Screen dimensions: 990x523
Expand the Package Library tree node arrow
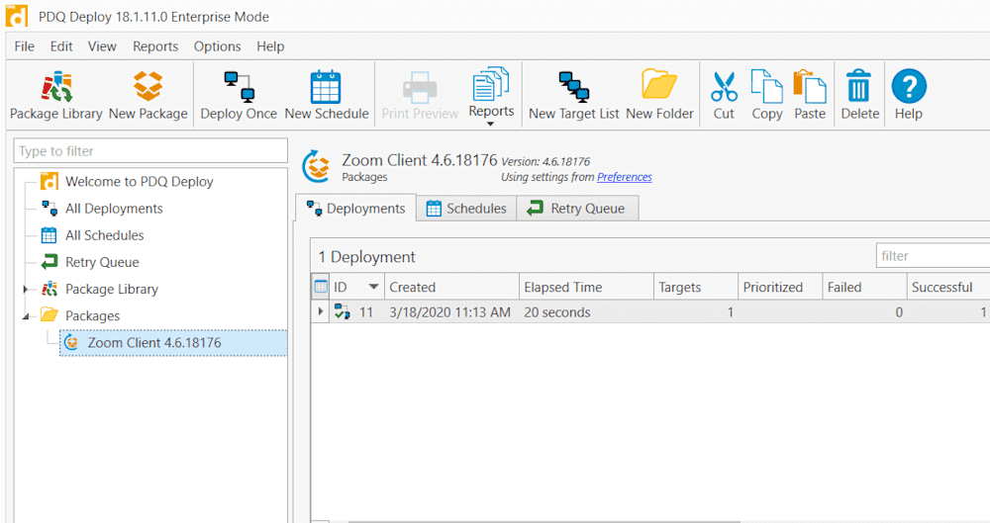click(26, 289)
